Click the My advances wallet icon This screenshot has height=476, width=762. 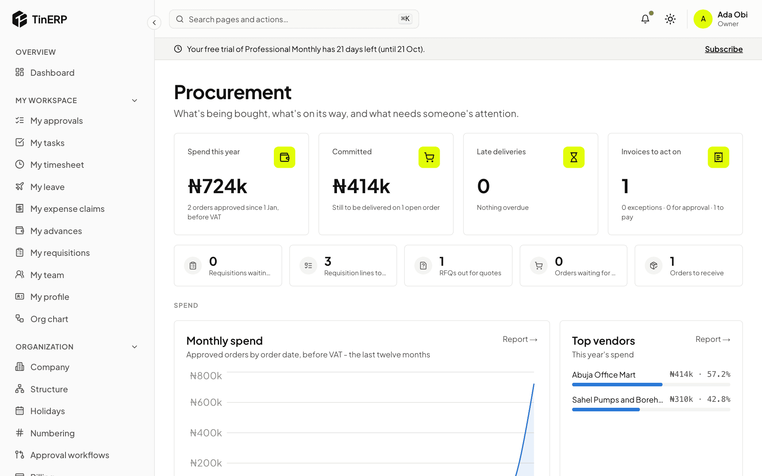tap(19, 230)
